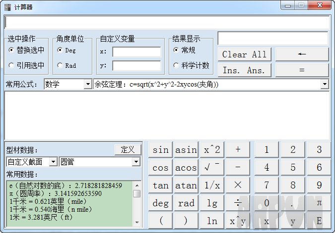Click the deg conversion key

pos(160,203)
